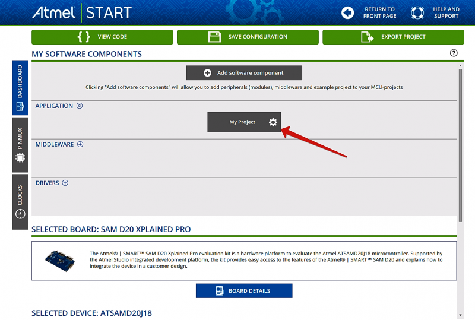Screen dimensions: 475x320
Task: Click the My Project label
Action: pos(242,122)
